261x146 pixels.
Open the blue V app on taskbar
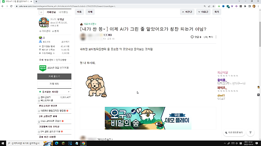[70, 143]
